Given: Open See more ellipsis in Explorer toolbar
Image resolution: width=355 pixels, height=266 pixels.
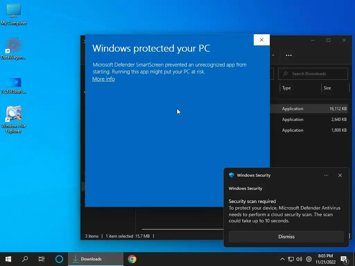Looking at the screenshot, I should click(289, 55).
